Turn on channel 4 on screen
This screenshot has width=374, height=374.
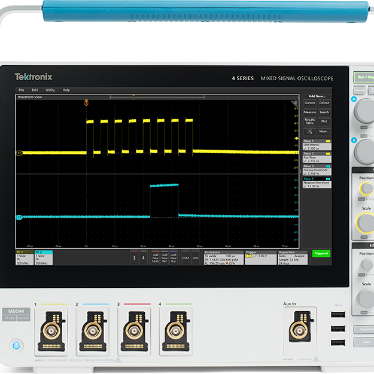(x=144, y=257)
